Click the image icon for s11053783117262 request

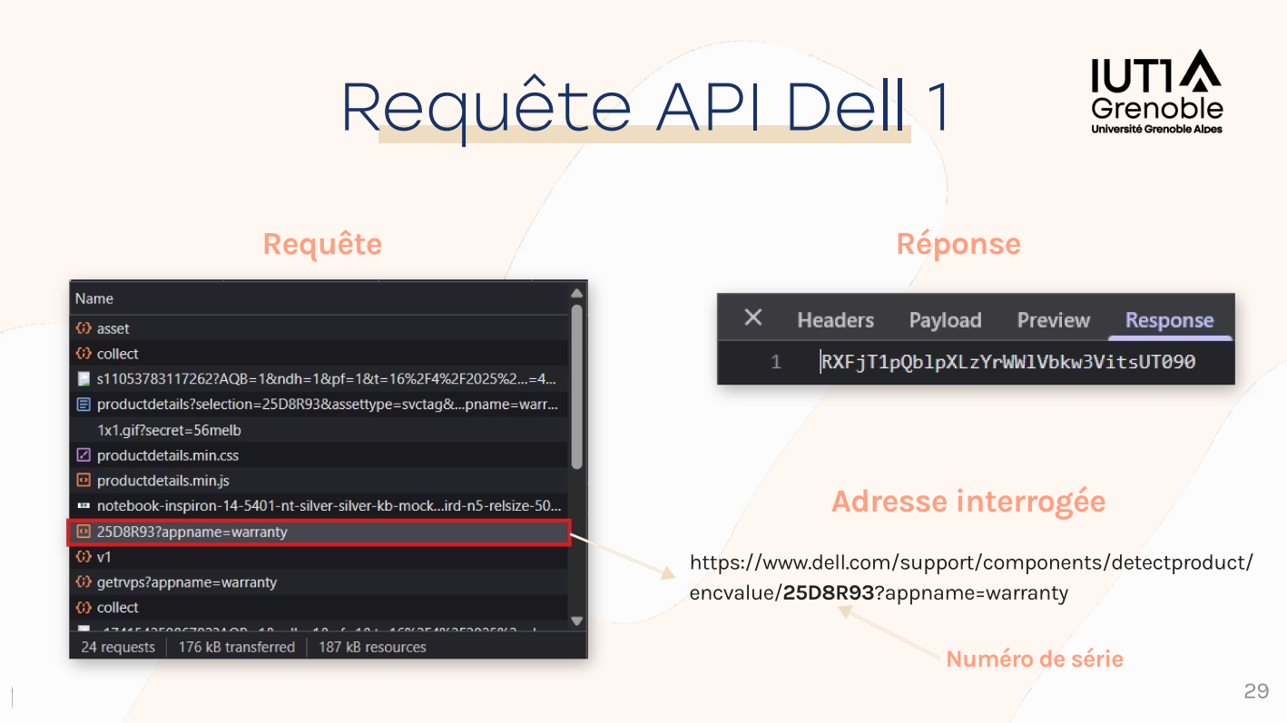coord(84,379)
